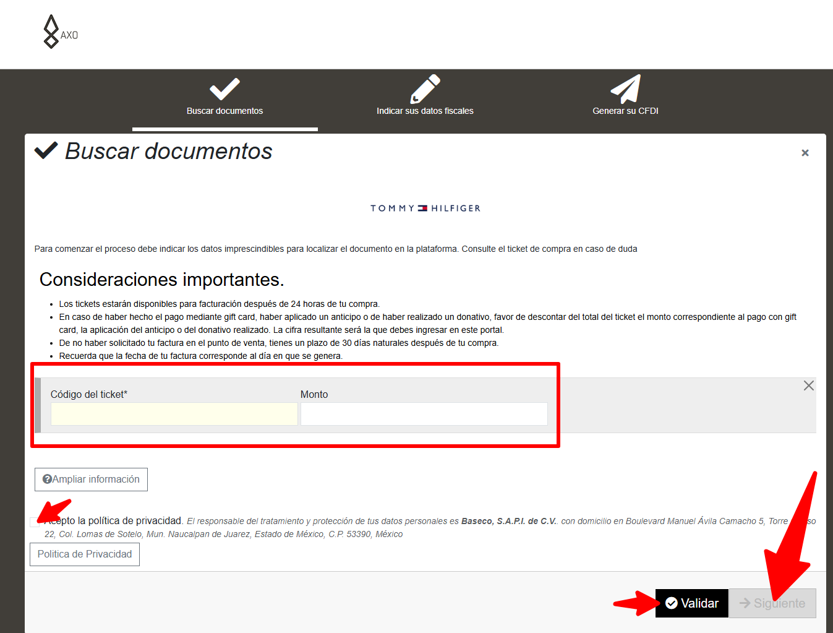Screen dimensions: 833x633
Task: Click the Tommy Hilfiger brand logo
Action: pos(425,209)
